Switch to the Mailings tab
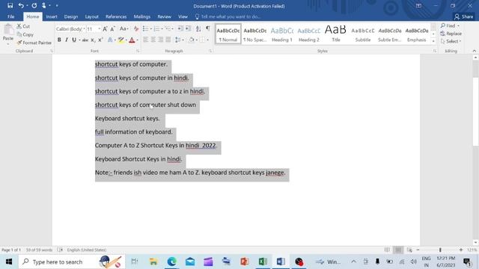Image resolution: width=479 pixels, height=269 pixels. [x=142, y=16]
